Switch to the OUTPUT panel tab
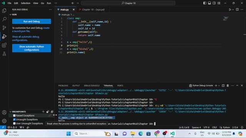 click(x=76, y=85)
